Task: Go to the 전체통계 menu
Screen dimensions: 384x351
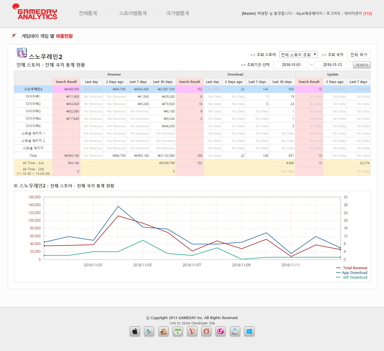Action: coord(88,13)
